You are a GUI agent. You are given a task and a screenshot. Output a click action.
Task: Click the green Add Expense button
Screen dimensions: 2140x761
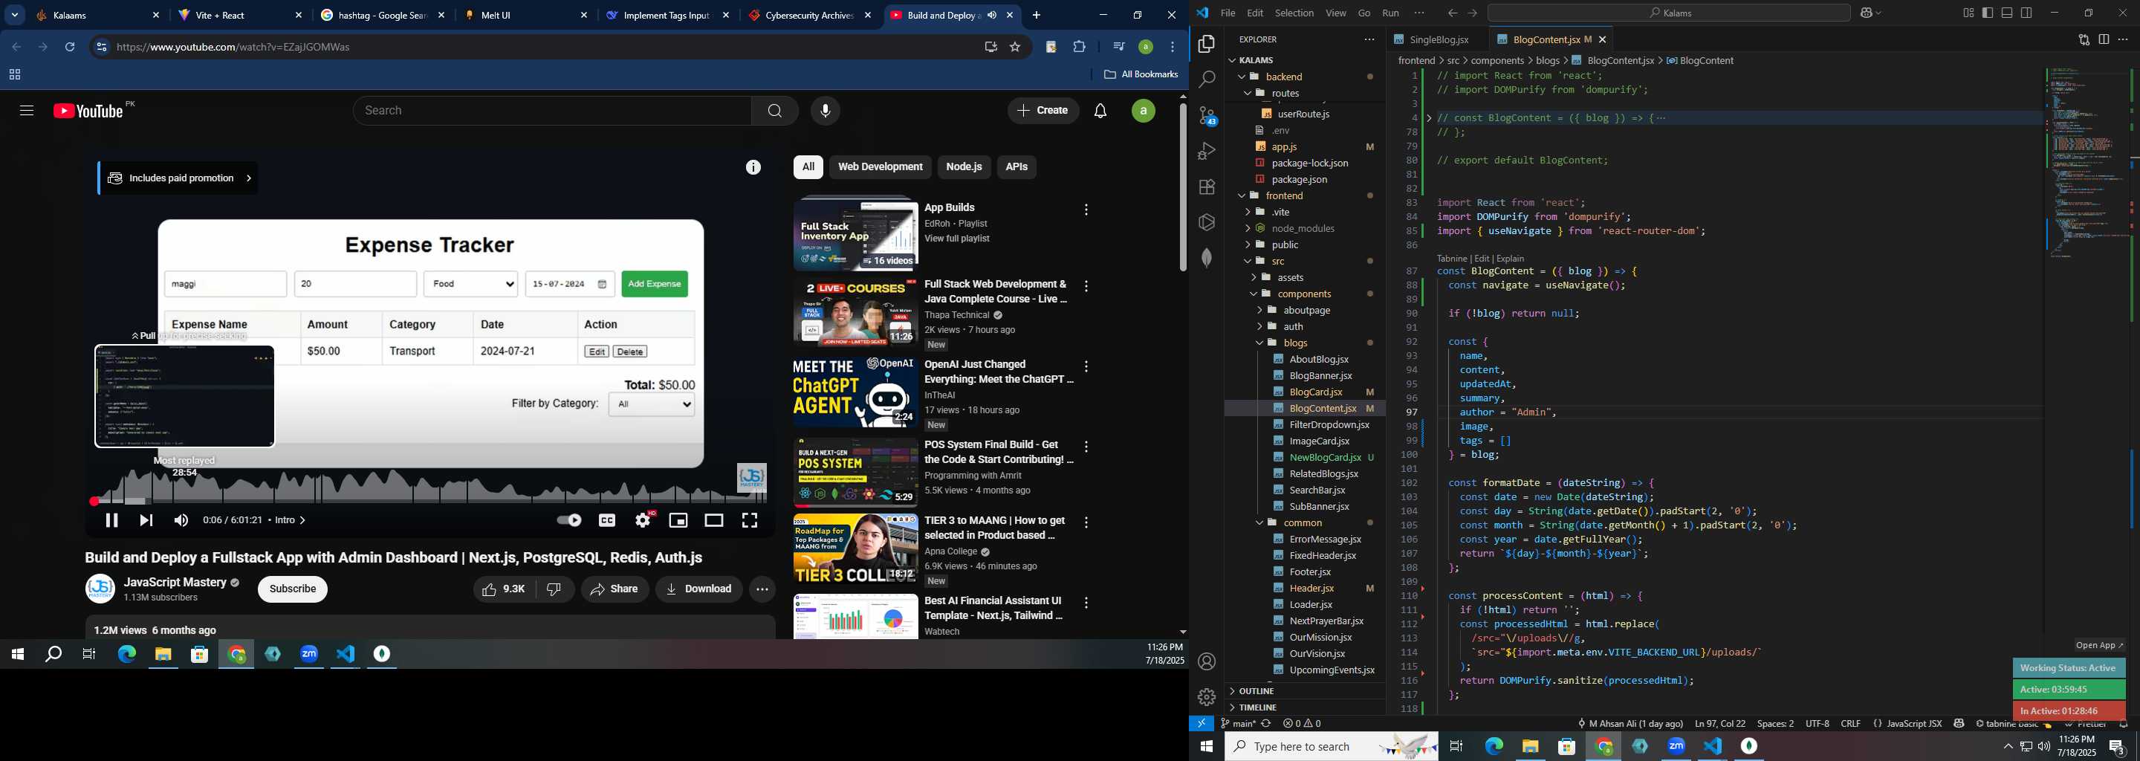[655, 284]
